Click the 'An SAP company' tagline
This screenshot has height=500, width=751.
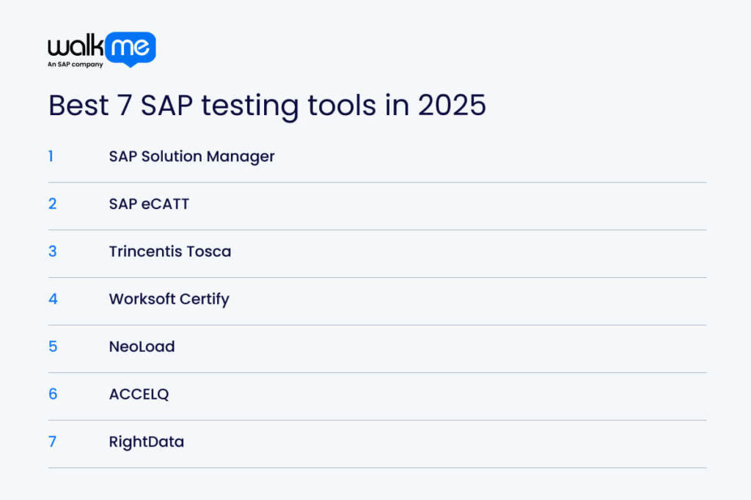pos(76,65)
